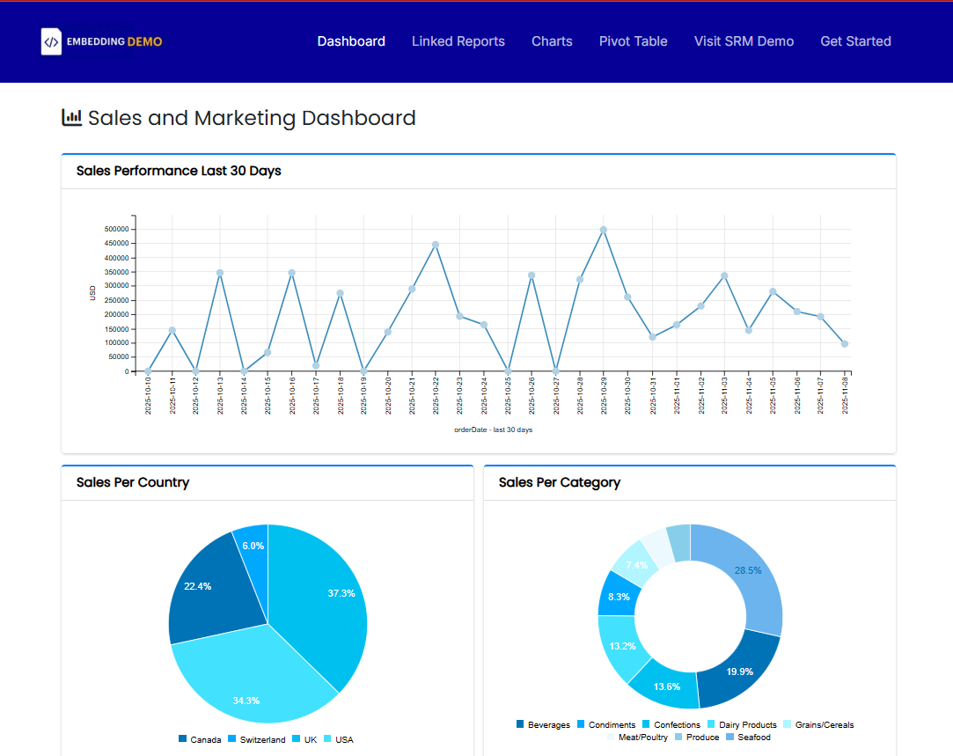Click the 2025-10-22 line chart data point
This screenshot has height=756, width=953.
(x=436, y=245)
